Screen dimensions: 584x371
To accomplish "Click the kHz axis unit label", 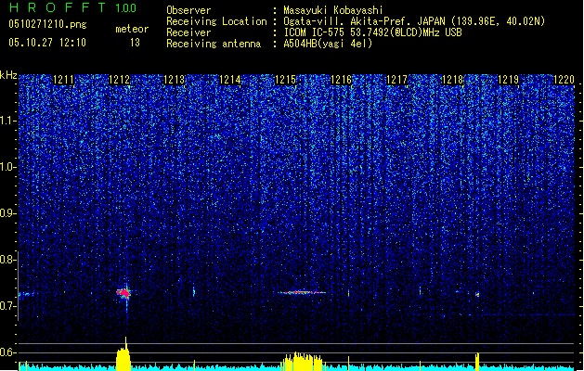I will [8, 75].
